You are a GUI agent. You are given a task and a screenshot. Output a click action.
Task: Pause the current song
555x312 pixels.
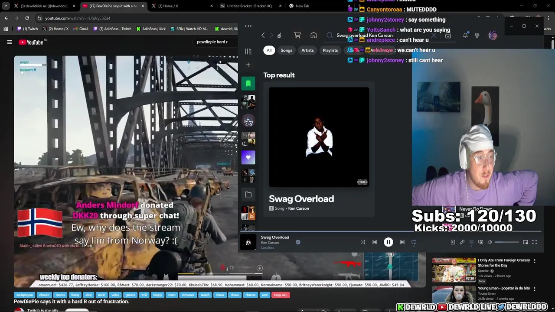(x=388, y=242)
